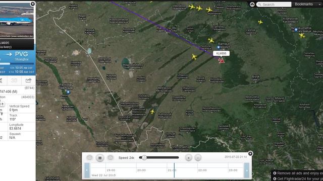
Task: Select the yellow plane just north of Barnaul
Action: 211,40
